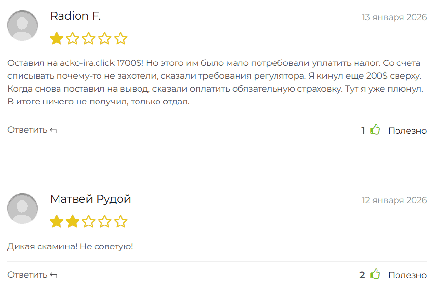Screen dimensions: 436x287
Task: Click the fourth star on Матвей Рудой's rating
Action: tap(105, 221)
